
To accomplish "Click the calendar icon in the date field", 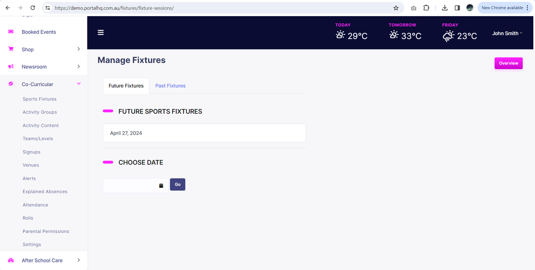I will tap(161, 184).
